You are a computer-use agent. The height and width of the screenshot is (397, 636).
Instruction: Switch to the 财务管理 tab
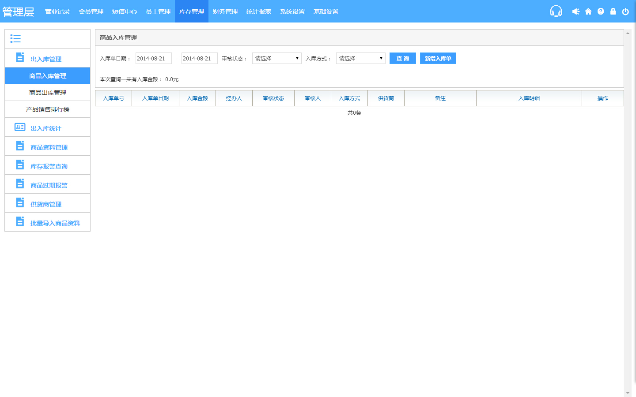coord(225,11)
